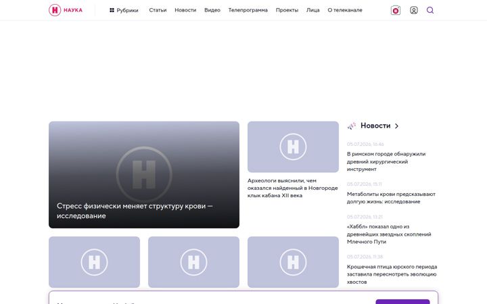This screenshot has width=487, height=304.
Task: Open the Лица section
Action: (312, 10)
